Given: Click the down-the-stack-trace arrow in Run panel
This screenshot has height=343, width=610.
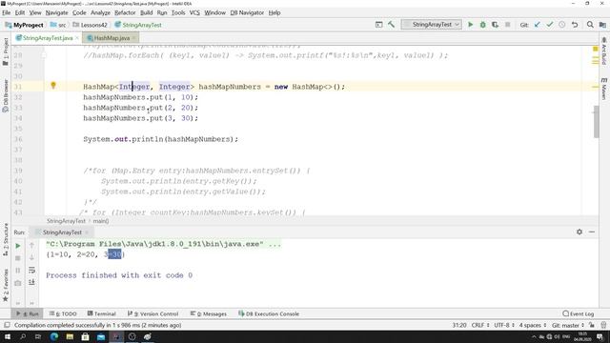Looking at the screenshot, I should pos(31,257).
